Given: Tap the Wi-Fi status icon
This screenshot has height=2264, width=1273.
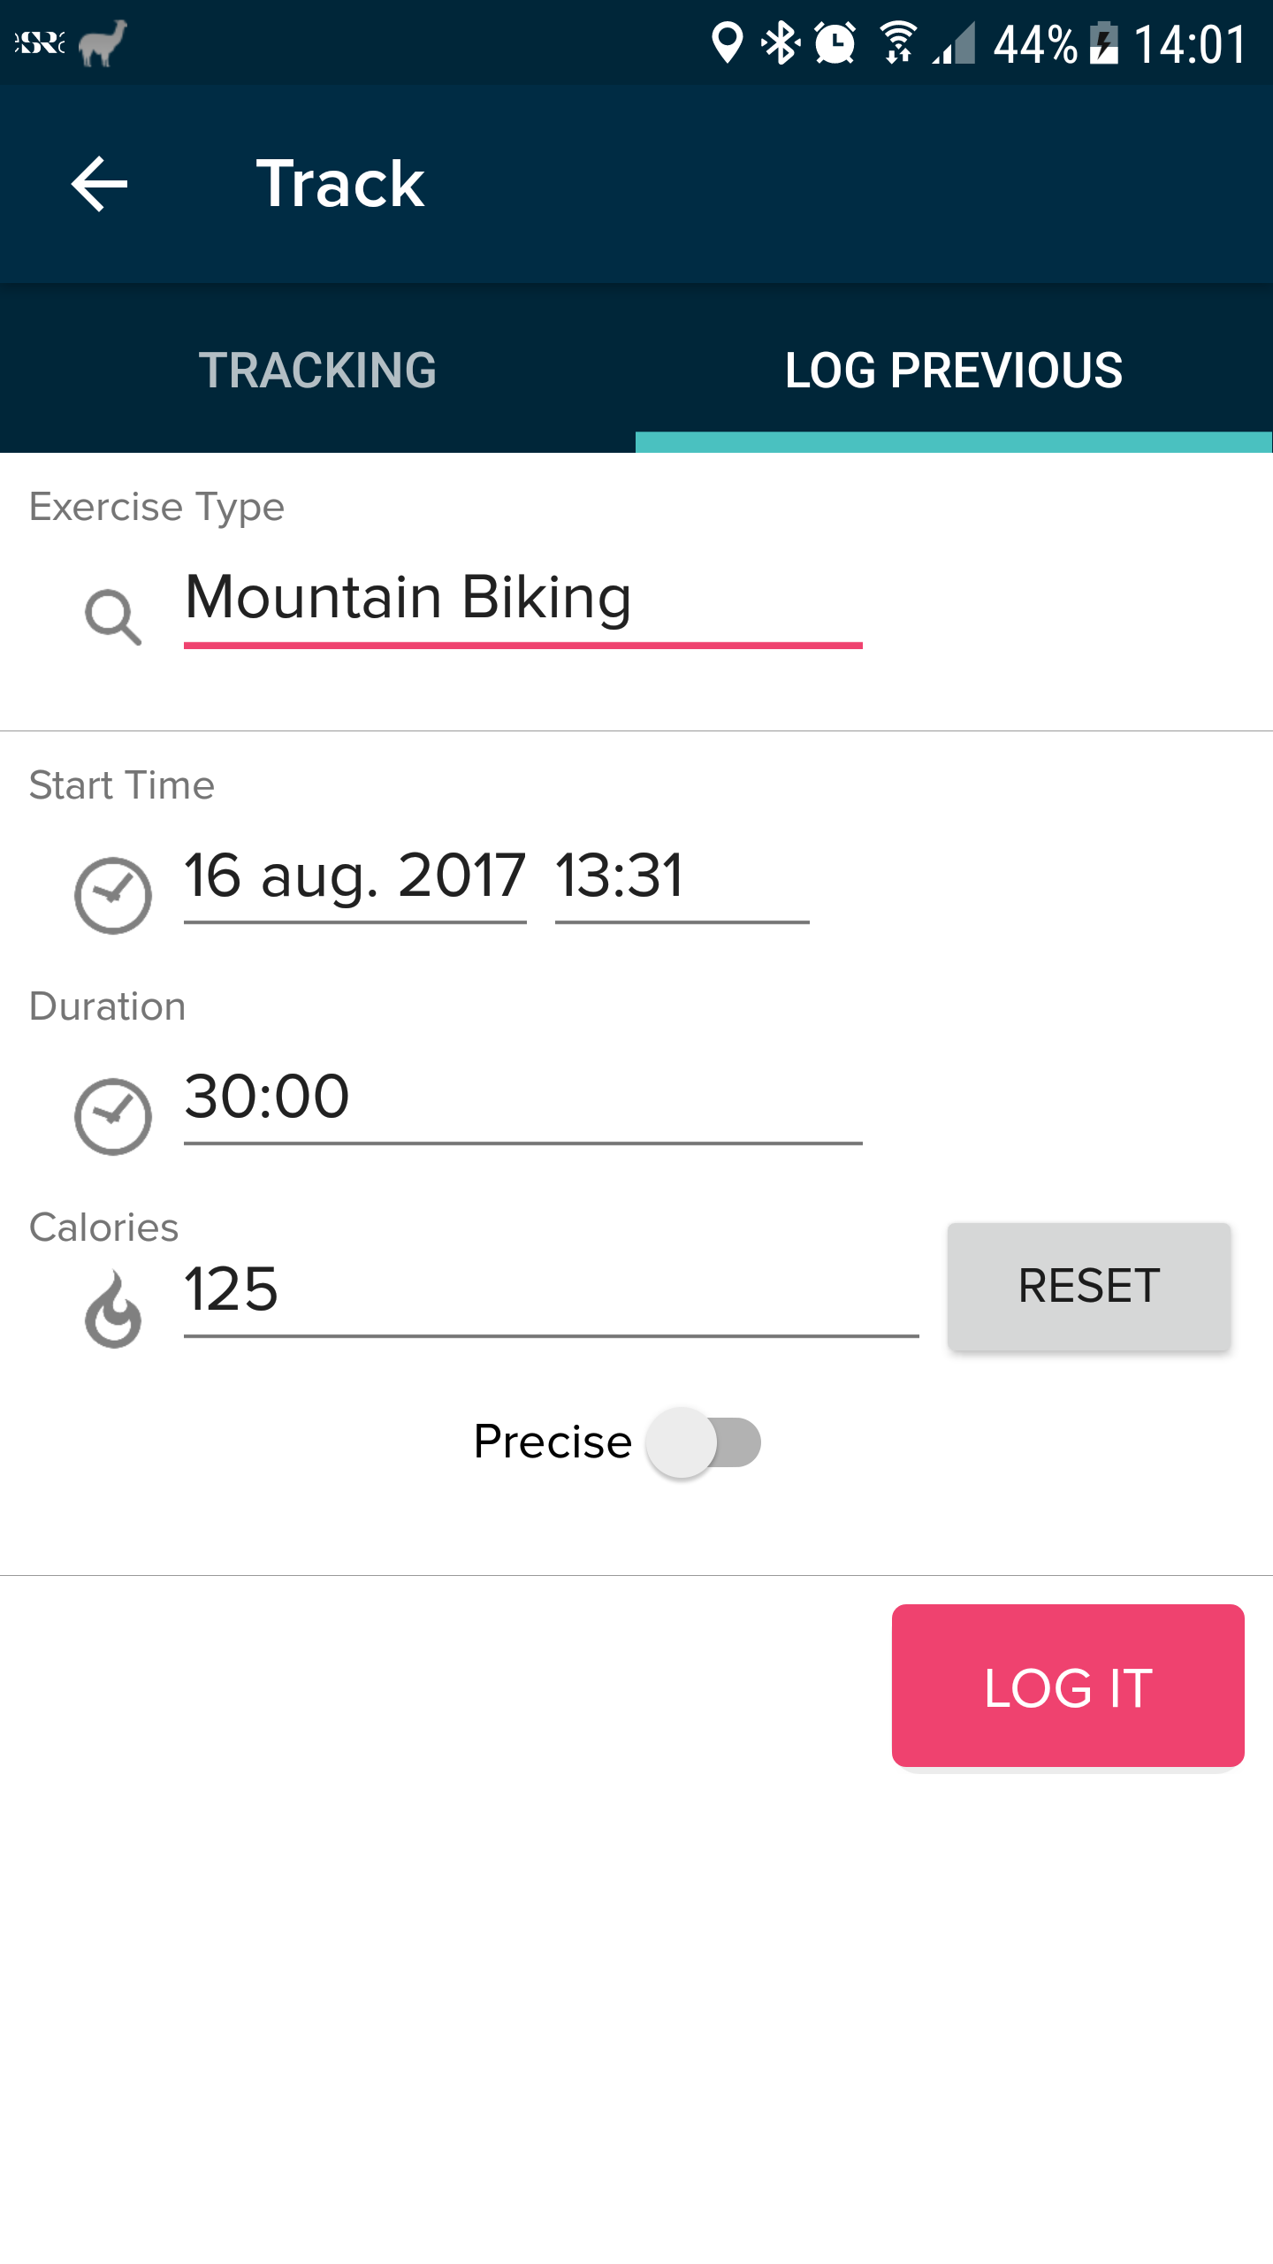Looking at the screenshot, I should coord(898,42).
